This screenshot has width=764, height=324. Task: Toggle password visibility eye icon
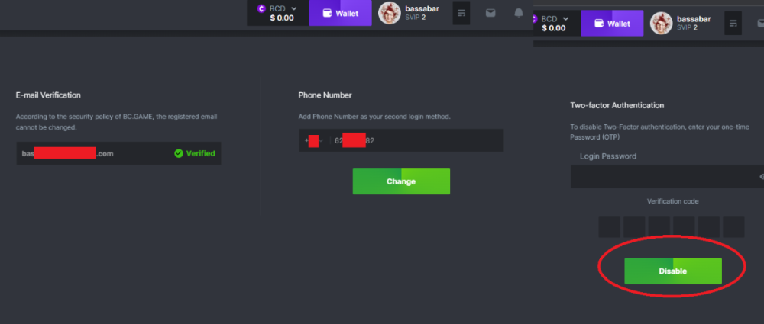click(x=761, y=177)
